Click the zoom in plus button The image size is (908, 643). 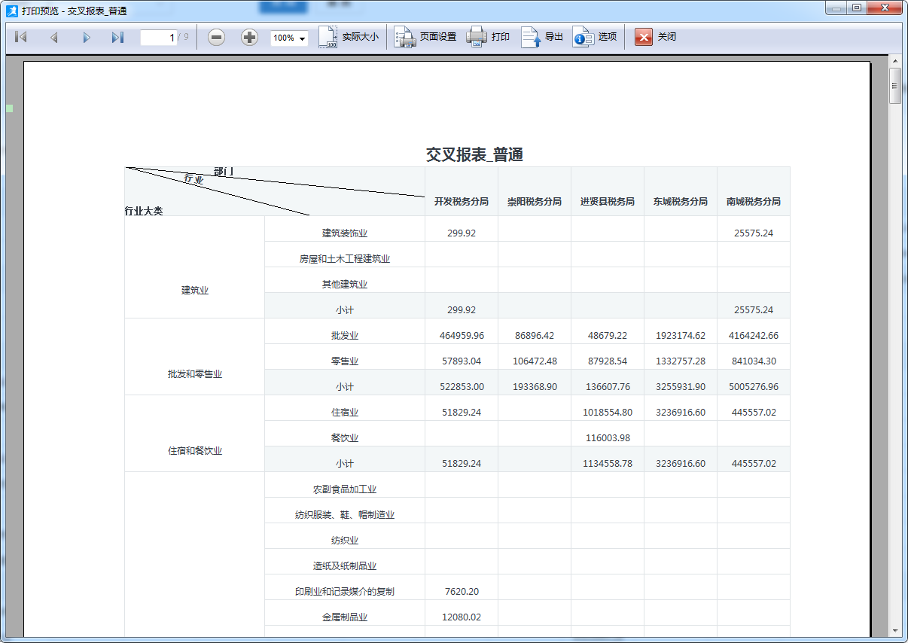249,37
